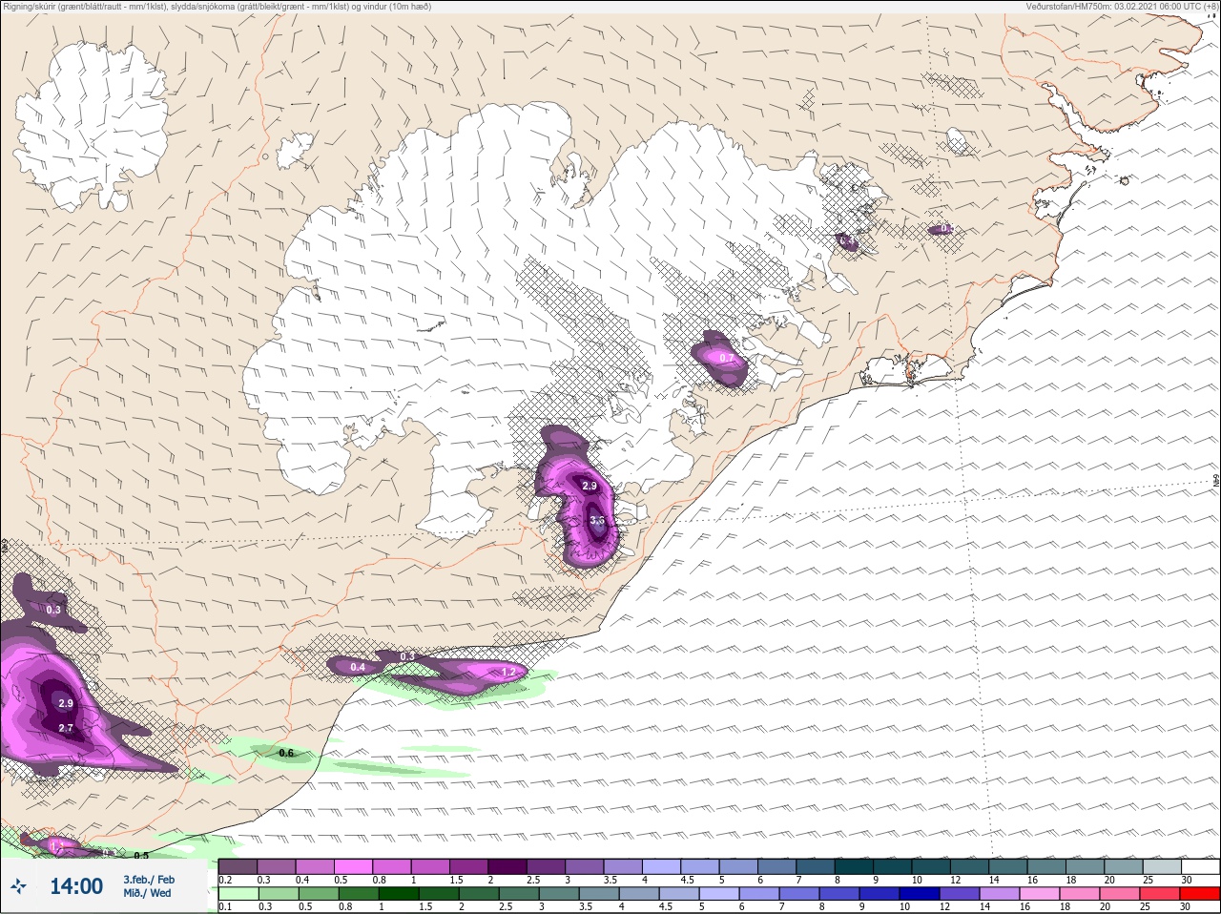Click the 3.5 precipitation value on the map
This screenshot has width=1221, height=914.
[597, 520]
